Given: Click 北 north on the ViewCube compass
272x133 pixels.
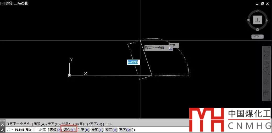Looking at the screenshot, I should tap(258, 11).
